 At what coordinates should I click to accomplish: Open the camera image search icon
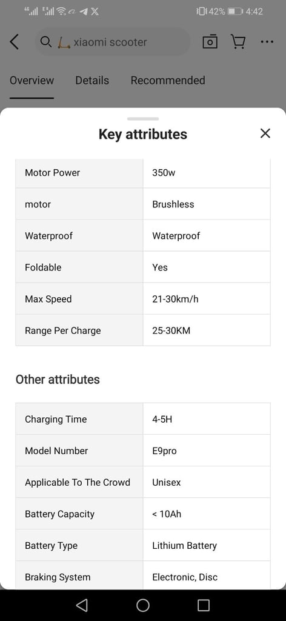[x=210, y=42]
